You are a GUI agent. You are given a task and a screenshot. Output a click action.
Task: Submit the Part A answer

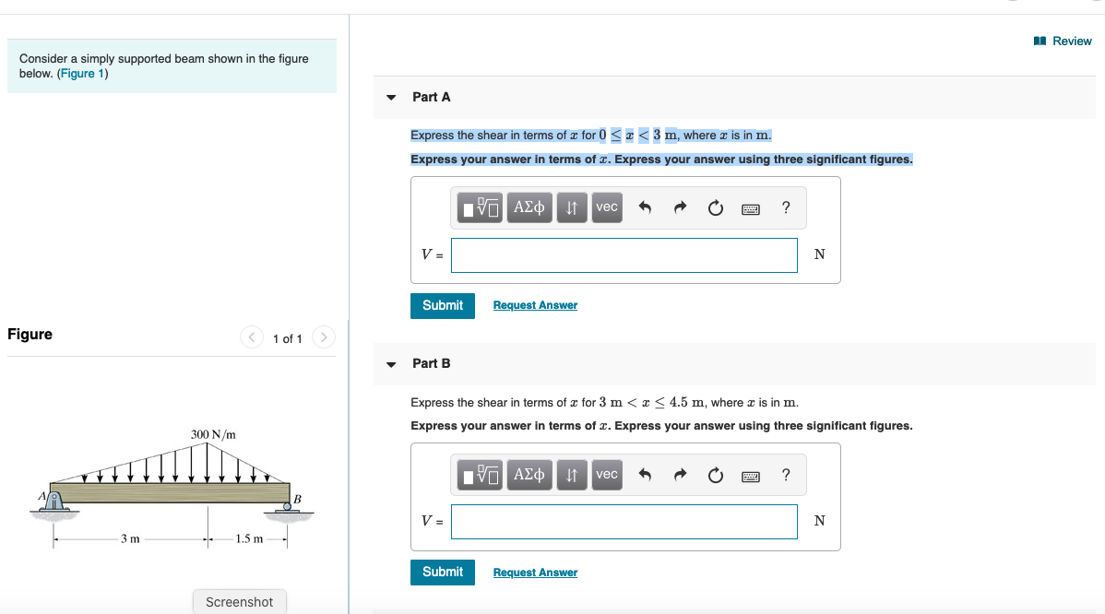coord(443,305)
